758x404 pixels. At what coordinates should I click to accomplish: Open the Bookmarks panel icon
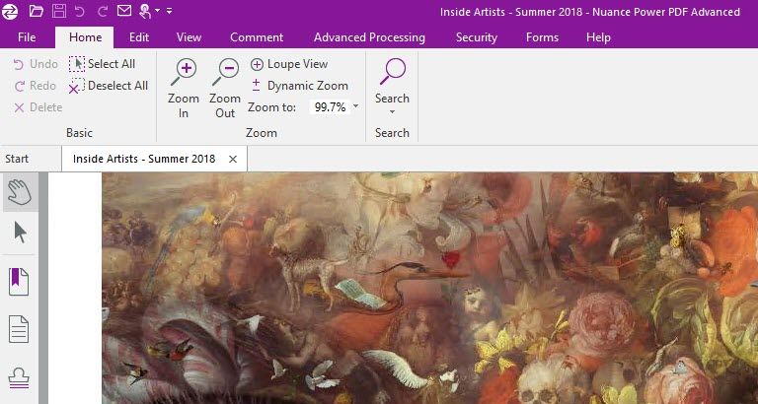19,282
